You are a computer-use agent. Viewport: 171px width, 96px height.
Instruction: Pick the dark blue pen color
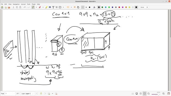tap(112, 7)
